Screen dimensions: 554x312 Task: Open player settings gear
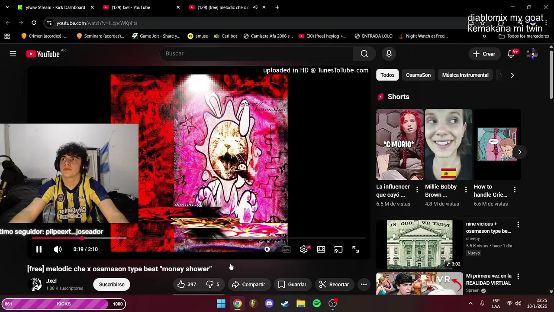coord(304,249)
